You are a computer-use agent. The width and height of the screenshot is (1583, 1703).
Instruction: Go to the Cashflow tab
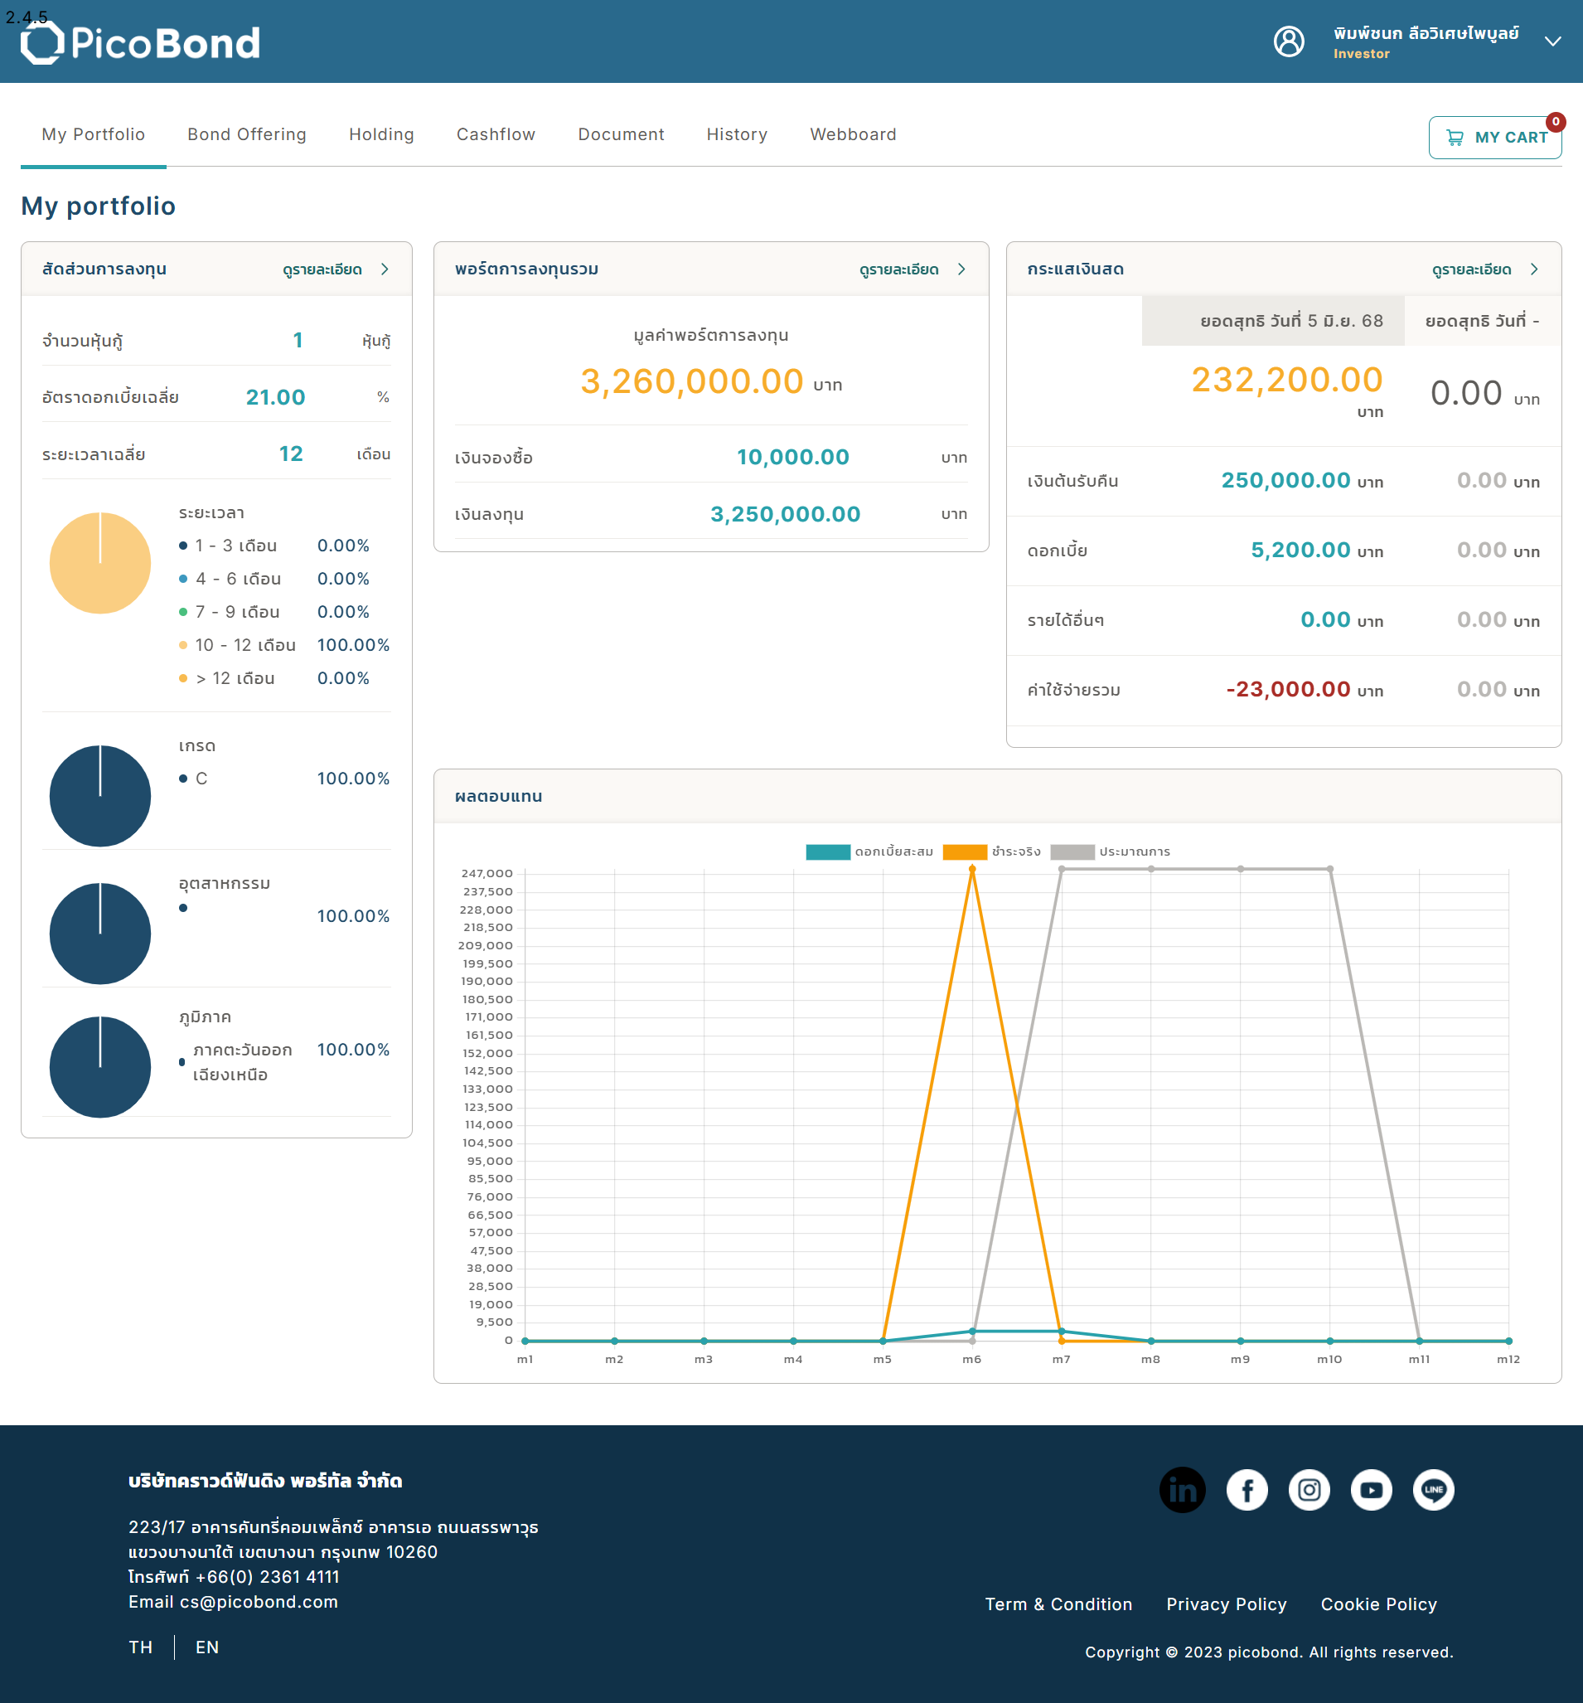(x=496, y=134)
